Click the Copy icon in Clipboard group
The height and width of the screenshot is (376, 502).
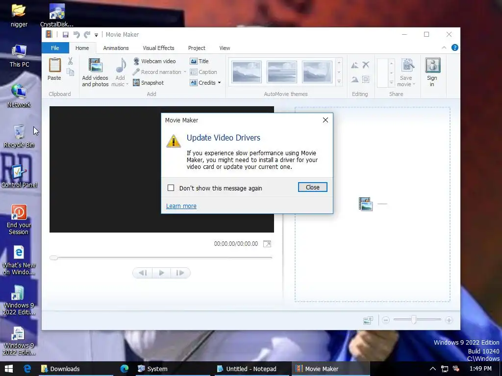[x=71, y=72]
